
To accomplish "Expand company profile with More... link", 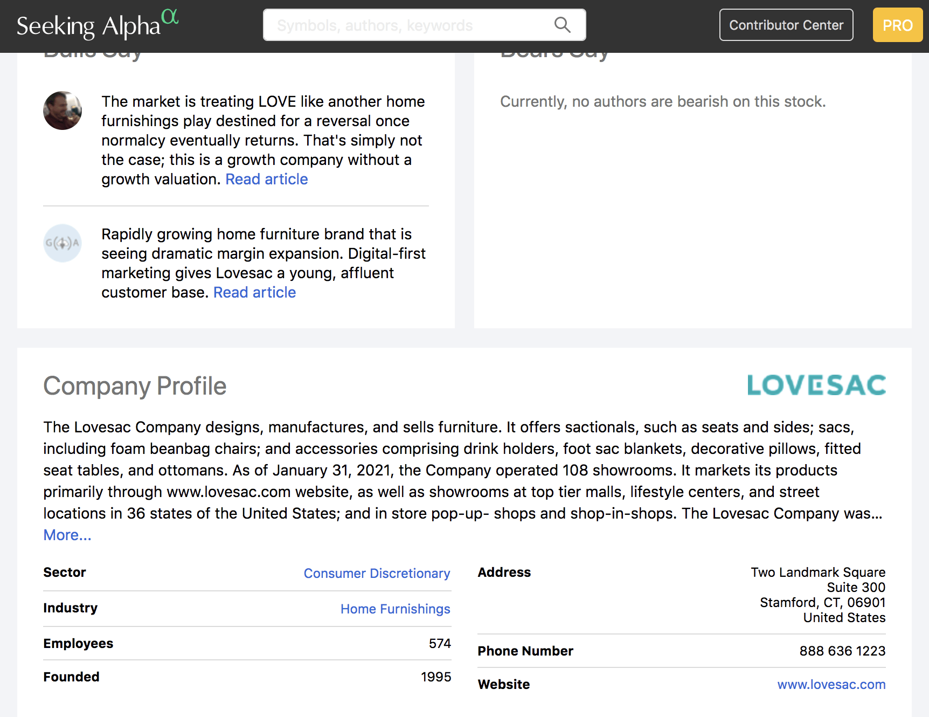I will click(x=67, y=535).
